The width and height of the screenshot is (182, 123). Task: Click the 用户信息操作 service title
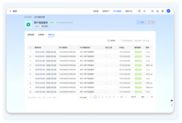coord(41,22)
